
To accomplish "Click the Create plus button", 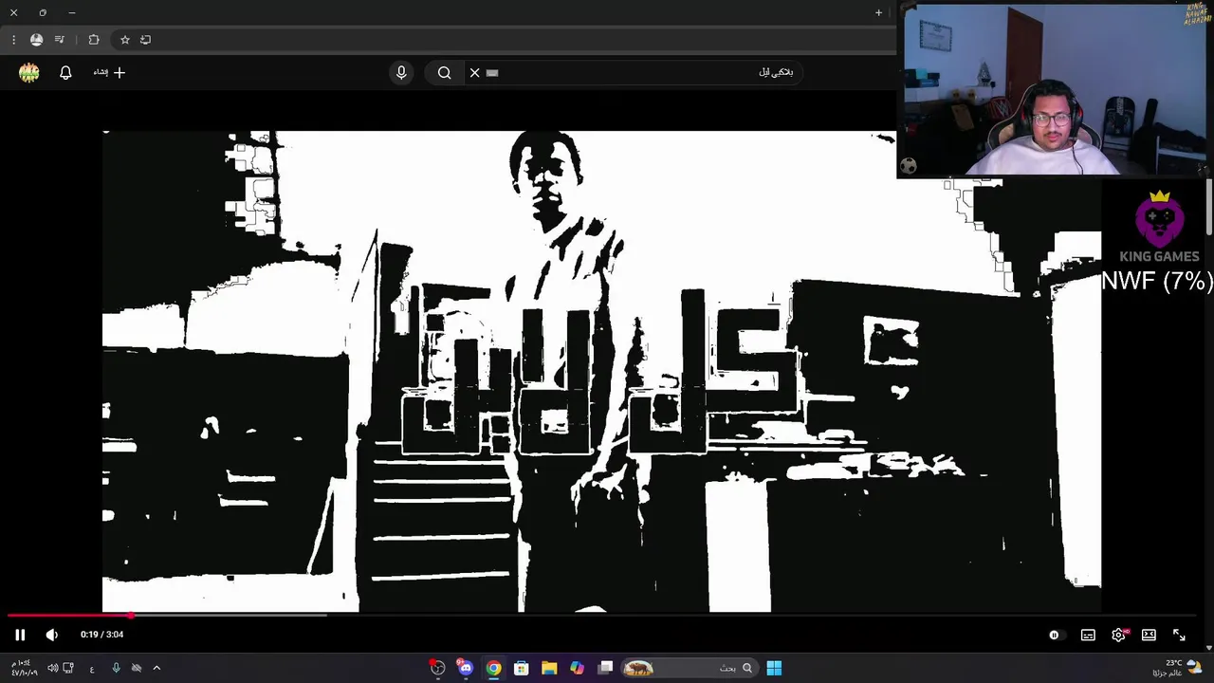I will 110,72.
